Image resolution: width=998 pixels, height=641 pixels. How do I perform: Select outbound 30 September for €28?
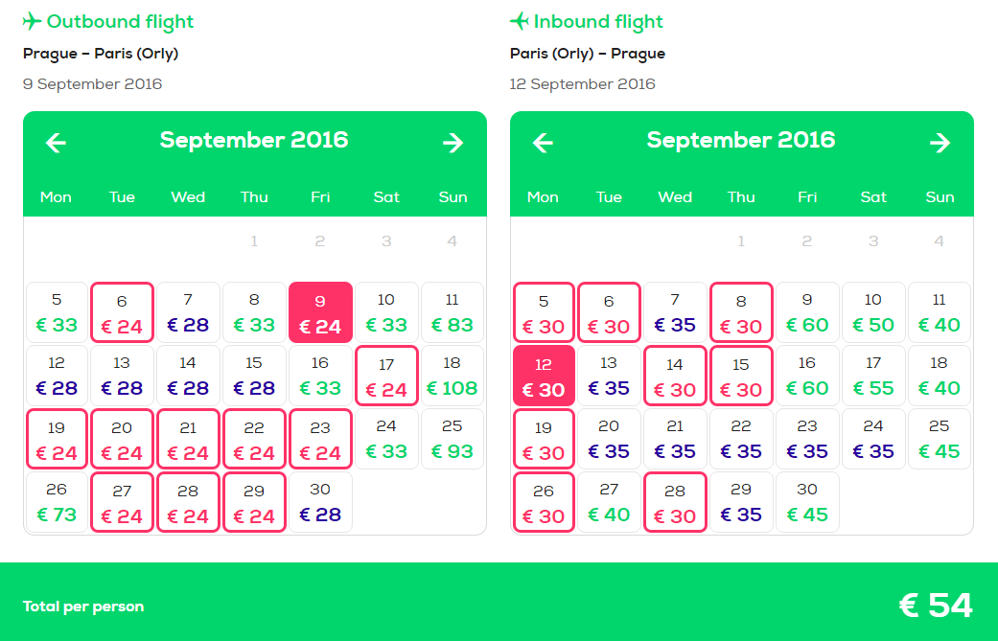[x=320, y=502]
